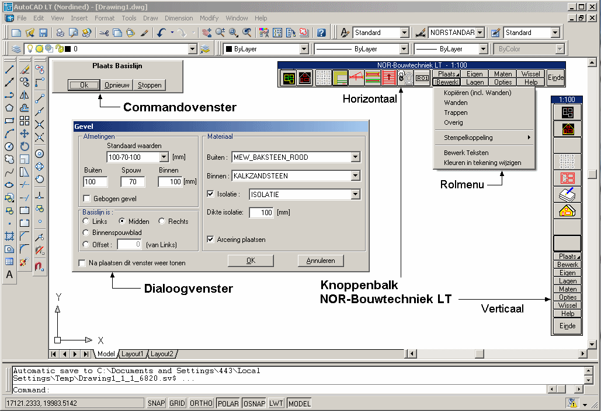Screen dimensions: 601x411
Task: Click Stoppen in Plaats Basislijn window
Action: [x=150, y=85]
